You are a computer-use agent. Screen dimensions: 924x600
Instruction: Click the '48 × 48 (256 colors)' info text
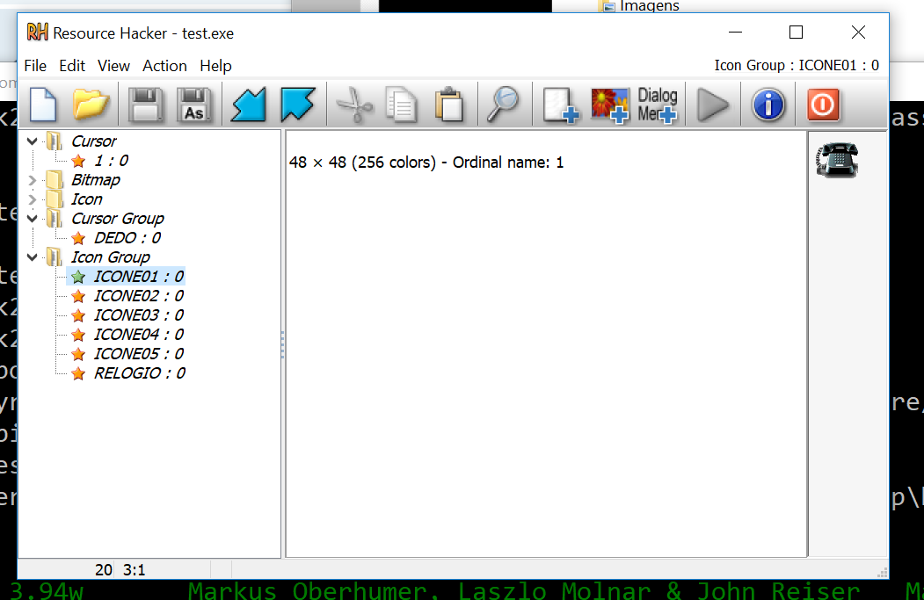pos(362,163)
